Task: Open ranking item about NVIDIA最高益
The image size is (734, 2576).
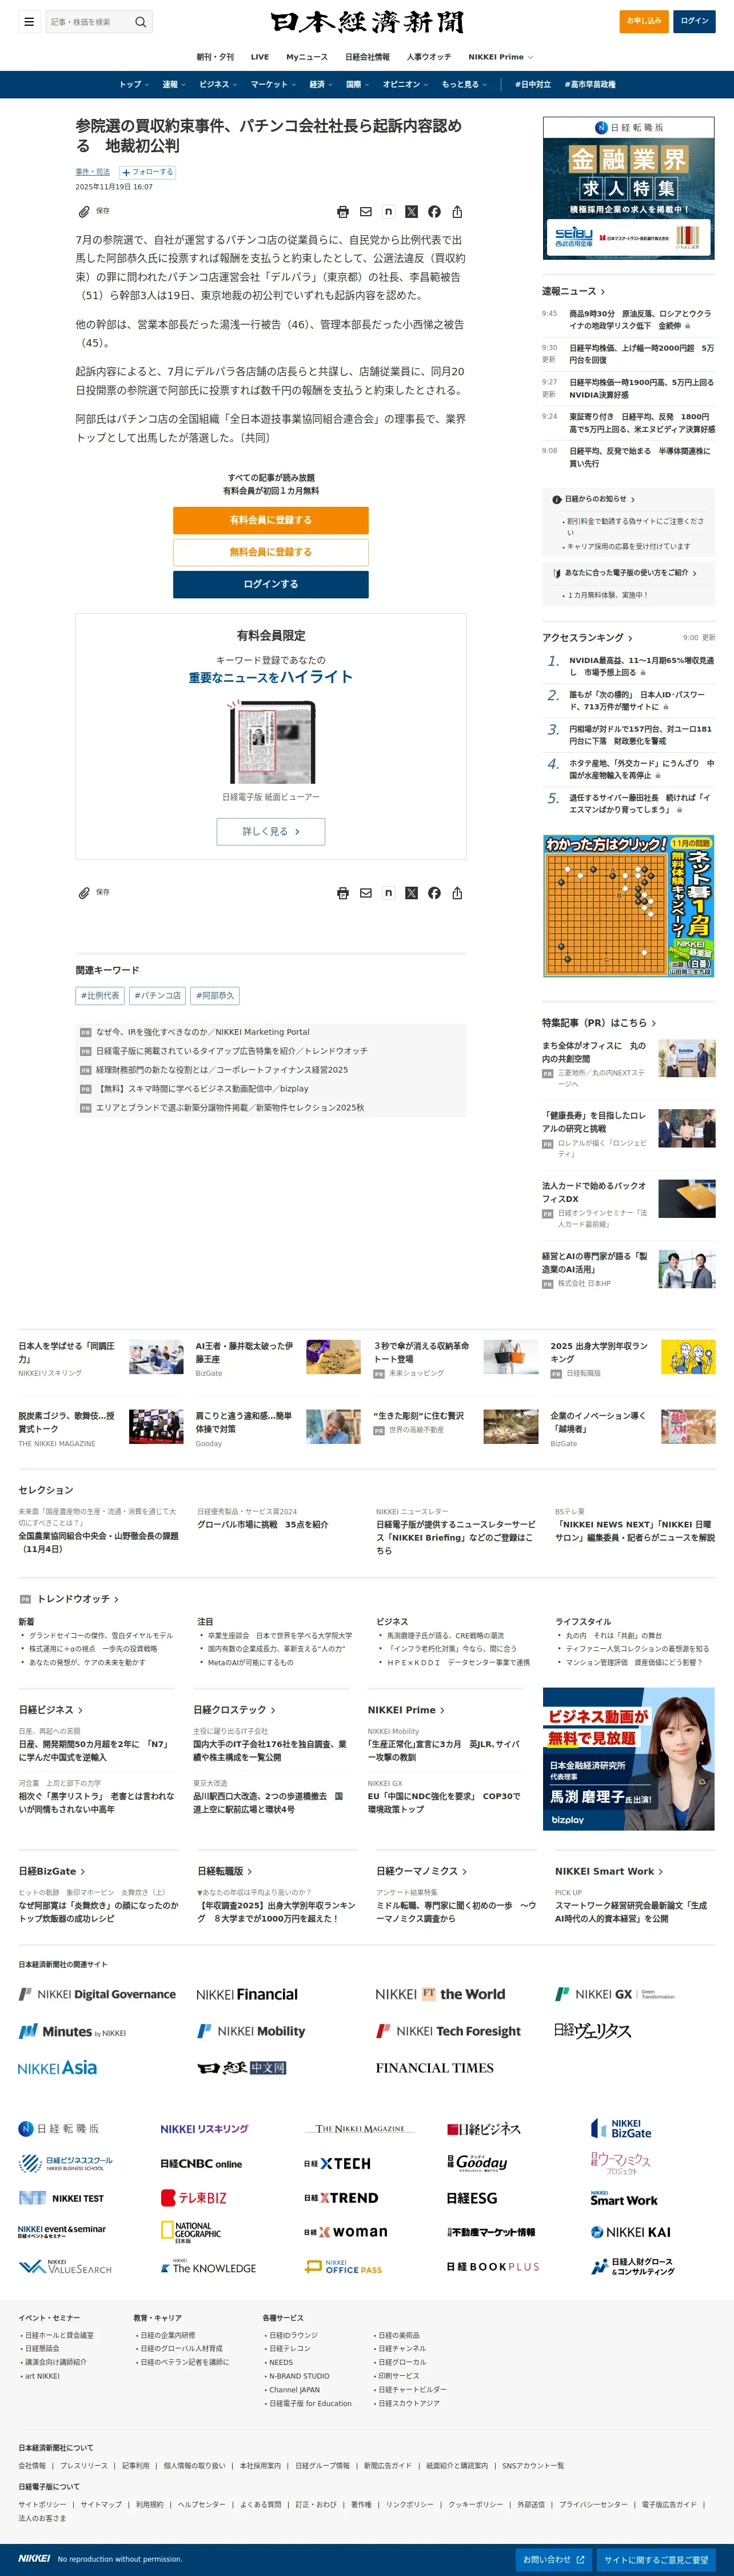Action: pyautogui.click(x=641, y=666)
